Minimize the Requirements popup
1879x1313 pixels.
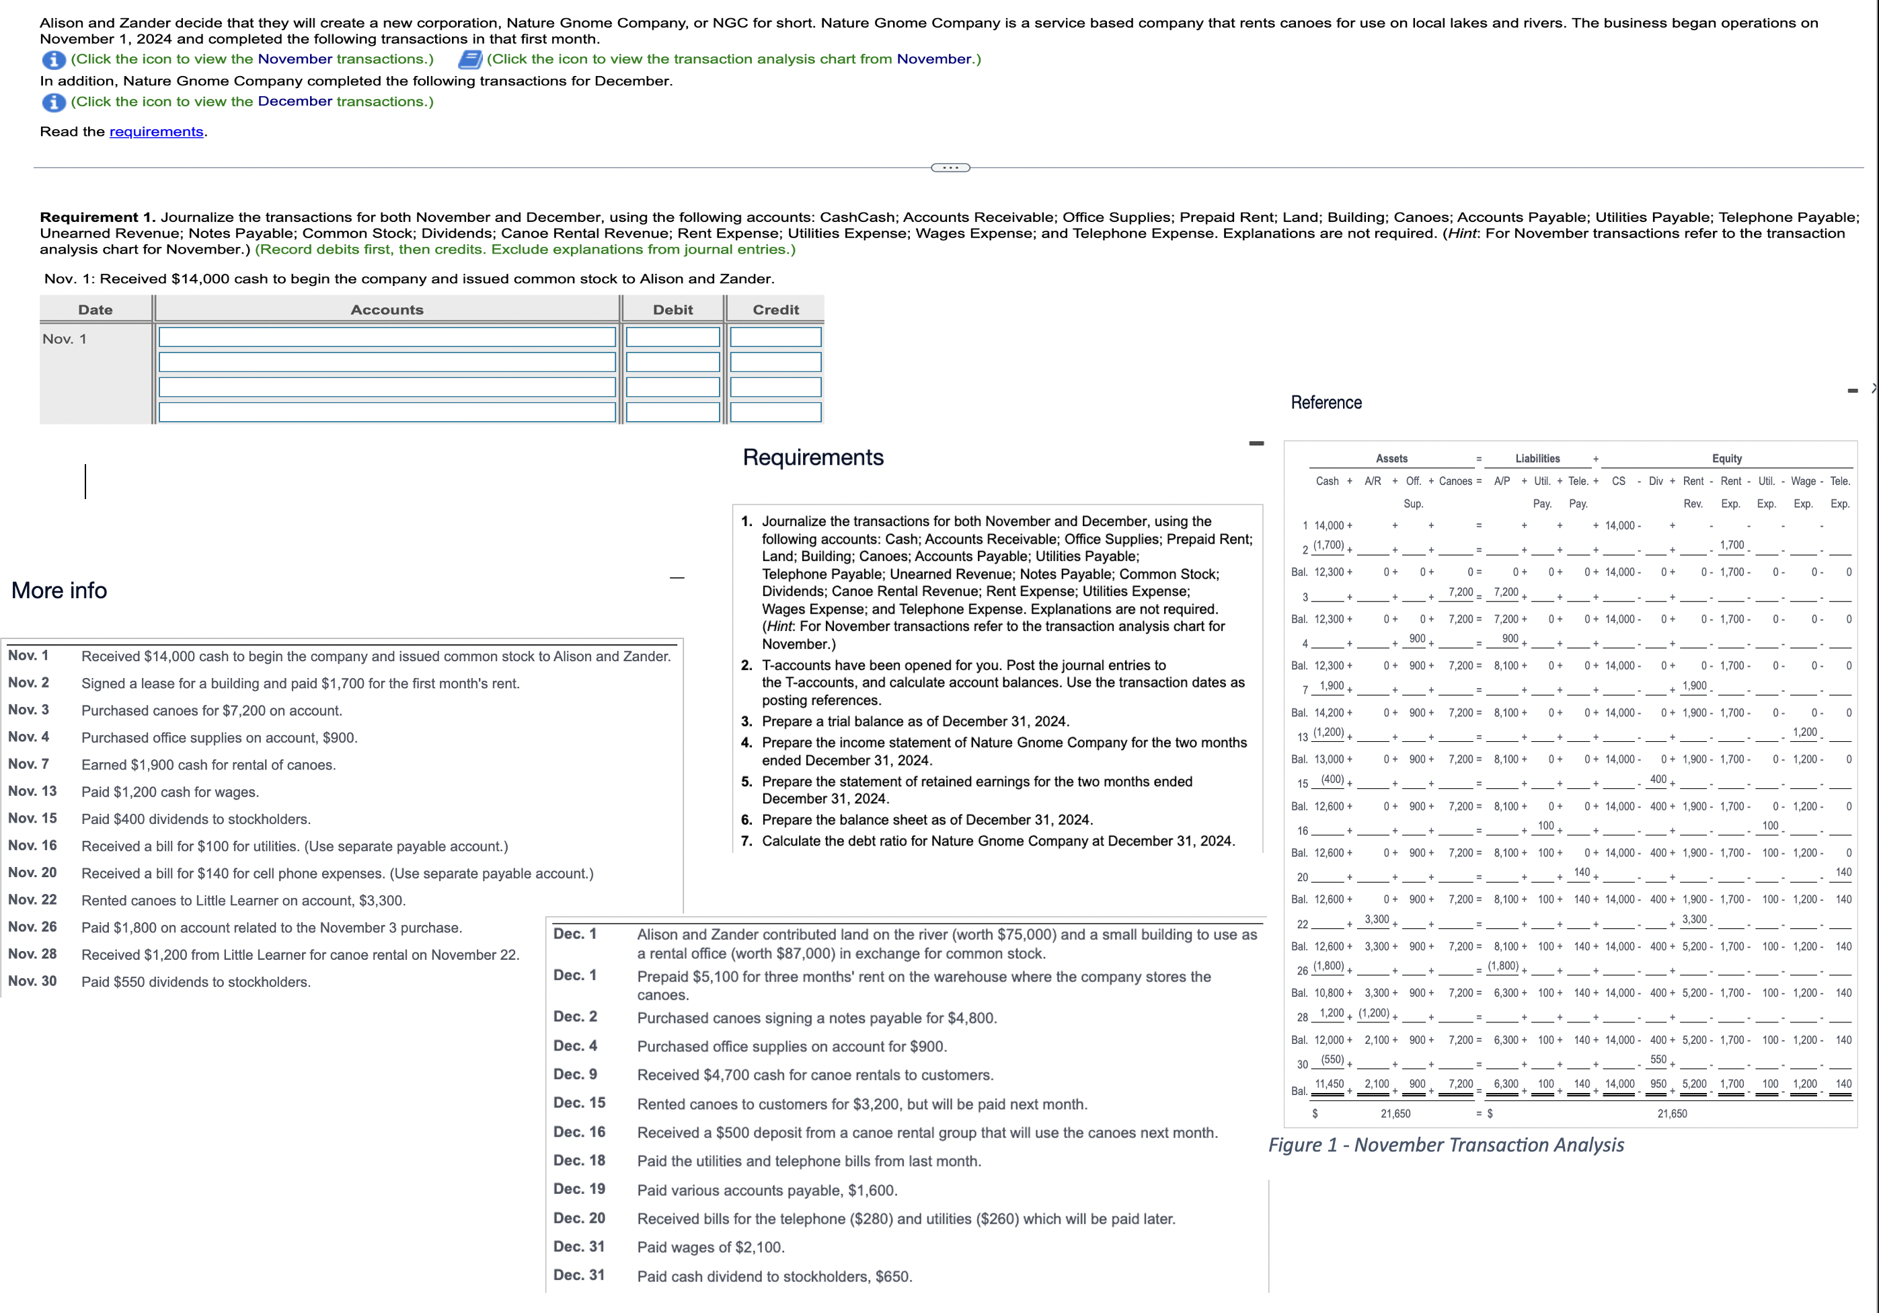(1256, 444)
